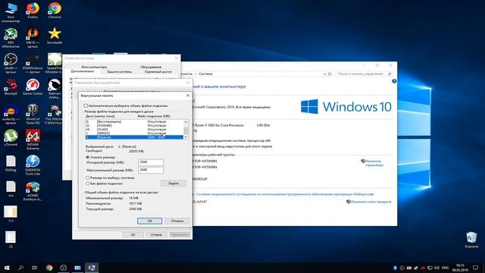Open the Microsoft license terms link
The image size is (485, 273).
pyautogui.click(x=285, y=194)
